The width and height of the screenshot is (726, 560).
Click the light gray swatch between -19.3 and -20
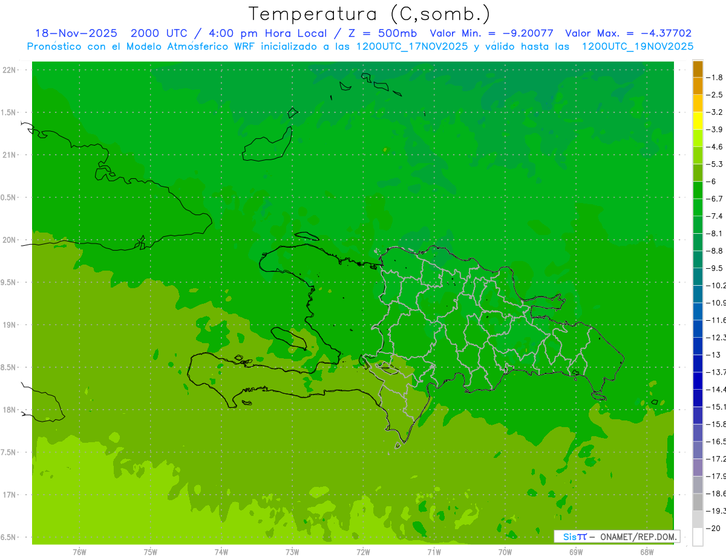coord(698,520)
